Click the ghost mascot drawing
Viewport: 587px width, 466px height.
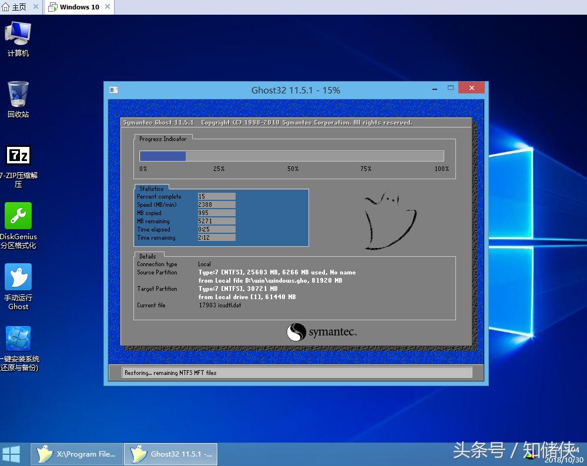click(388, 218)
